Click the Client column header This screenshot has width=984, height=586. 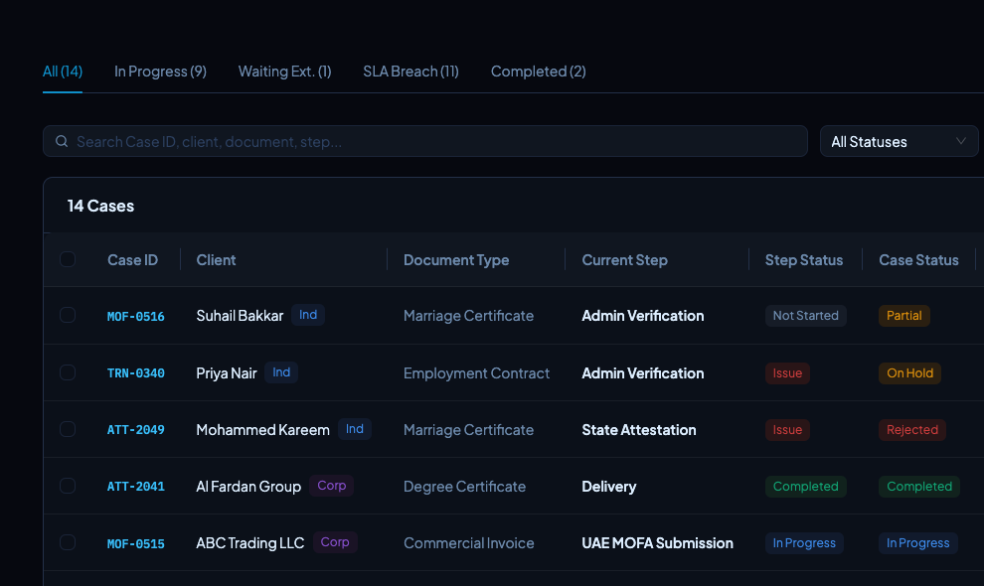tap(216, 260)
